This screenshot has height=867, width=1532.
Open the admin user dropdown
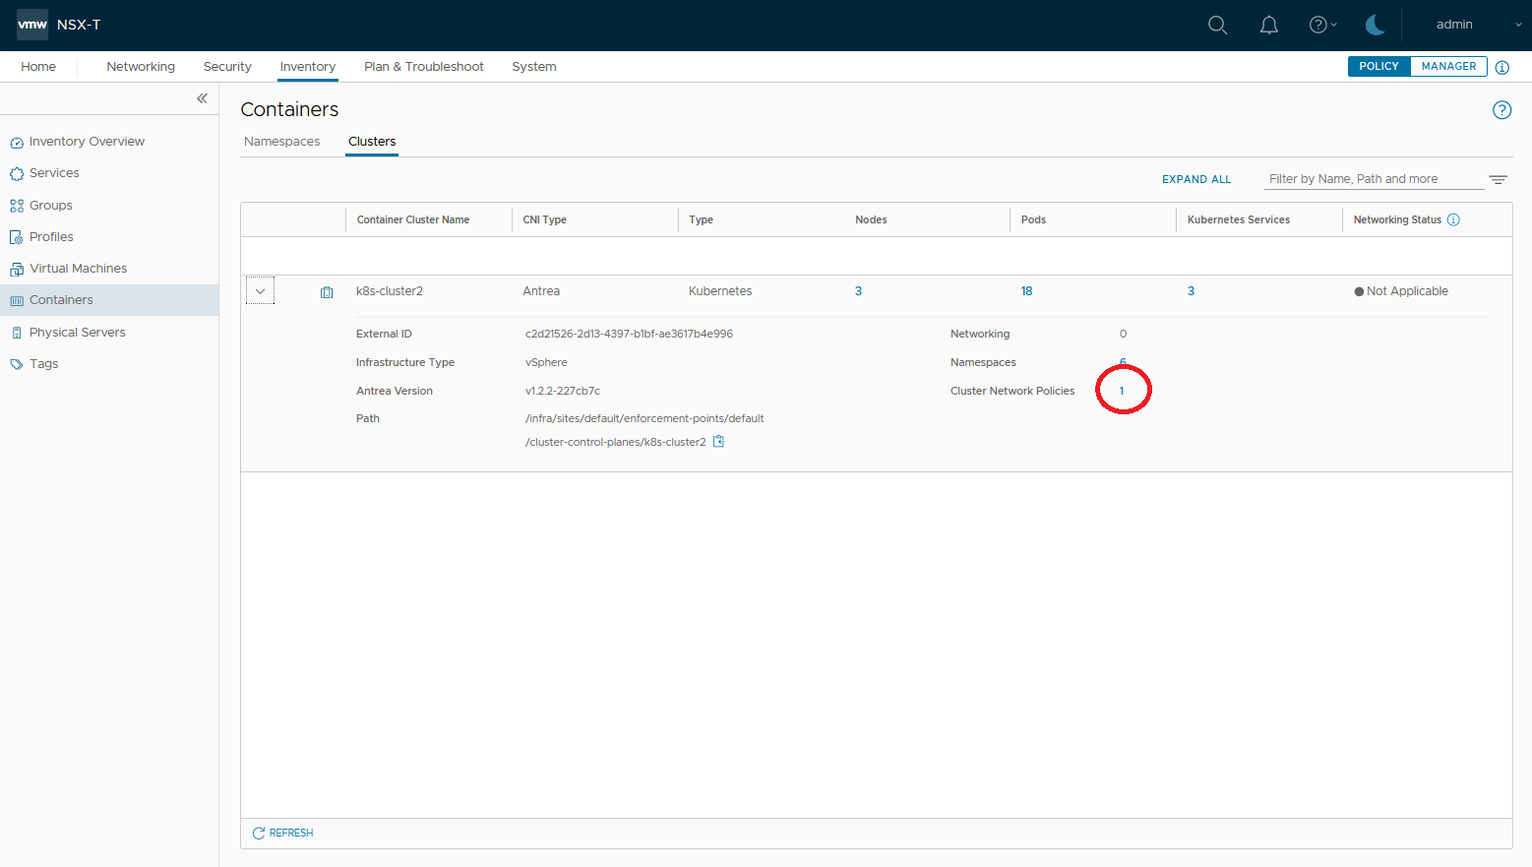[x=1478, y=25]
